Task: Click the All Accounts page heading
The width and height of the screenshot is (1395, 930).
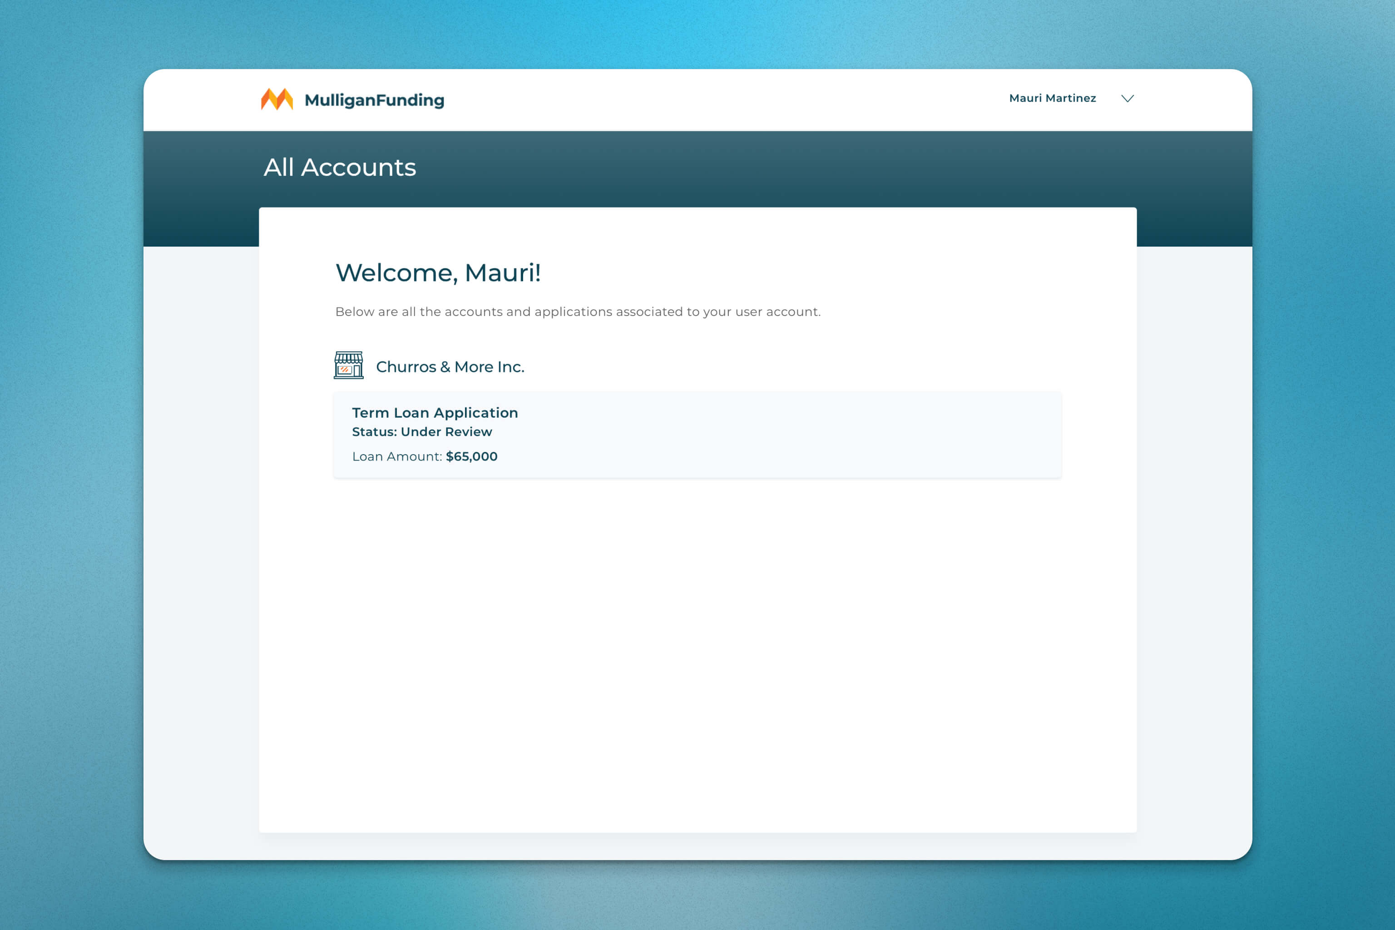Action: pyautogui.click(x=340, y=167)
